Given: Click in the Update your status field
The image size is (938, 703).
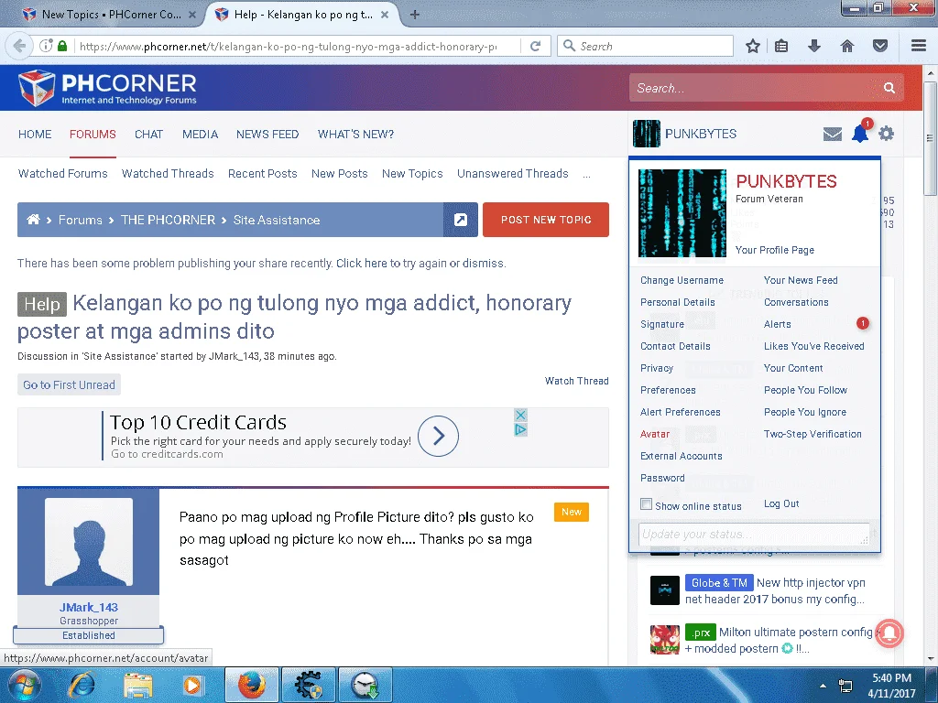Looking at the screenshot, I should [754, 534].
